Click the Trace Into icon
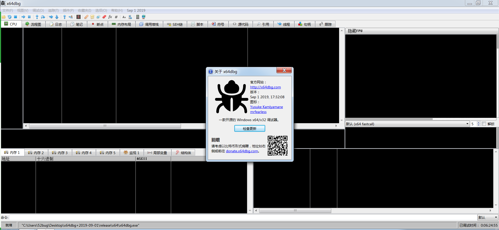499x230 pixels. click(51, 17)
